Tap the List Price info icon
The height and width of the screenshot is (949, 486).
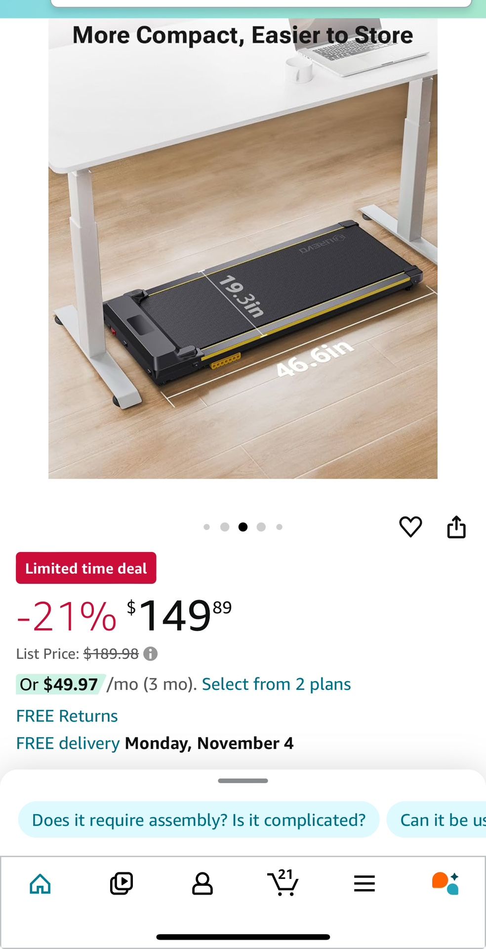(x=150, y=654)
